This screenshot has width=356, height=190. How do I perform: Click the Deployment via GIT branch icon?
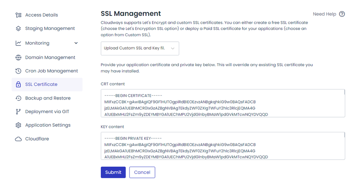tap(18, 112)
